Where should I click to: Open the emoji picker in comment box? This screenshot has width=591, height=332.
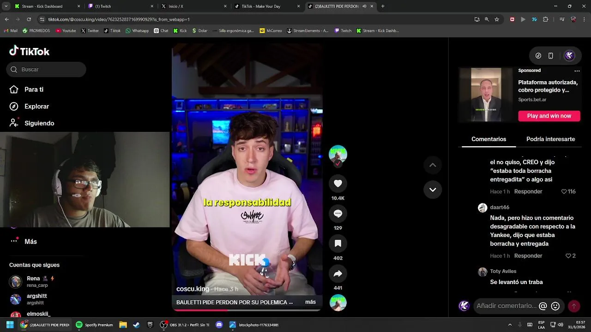(555, 306)
